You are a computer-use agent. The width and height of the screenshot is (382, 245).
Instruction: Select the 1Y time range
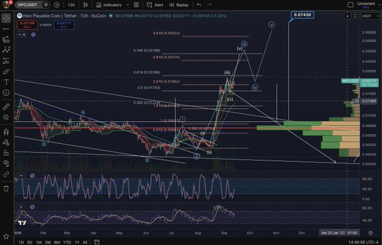coord(77,242)
